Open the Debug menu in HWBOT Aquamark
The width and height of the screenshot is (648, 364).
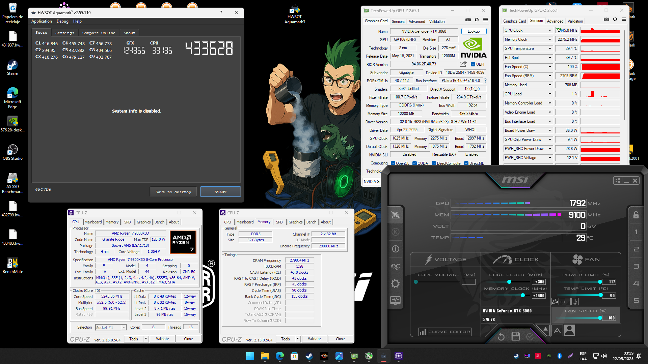point(62,21)
